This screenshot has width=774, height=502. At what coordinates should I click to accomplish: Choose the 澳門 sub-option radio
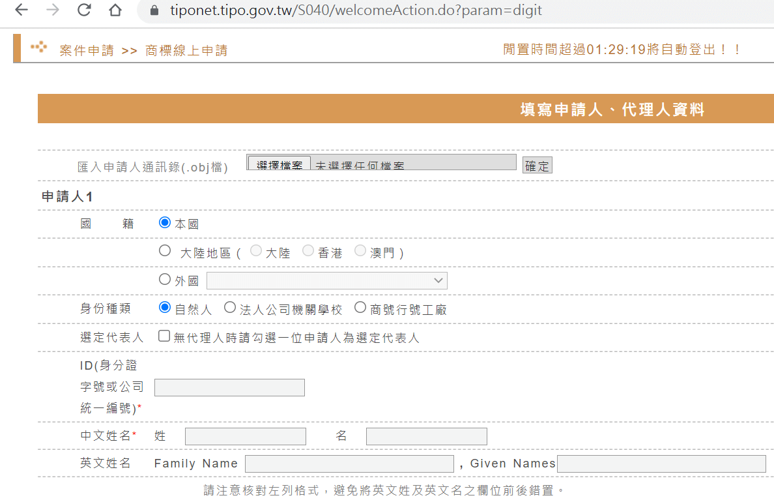point(360,251)
